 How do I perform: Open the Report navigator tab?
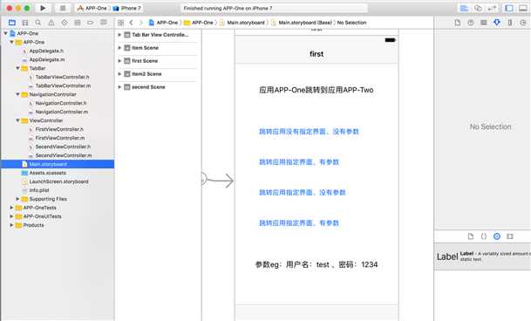click(x=104, y=23)
